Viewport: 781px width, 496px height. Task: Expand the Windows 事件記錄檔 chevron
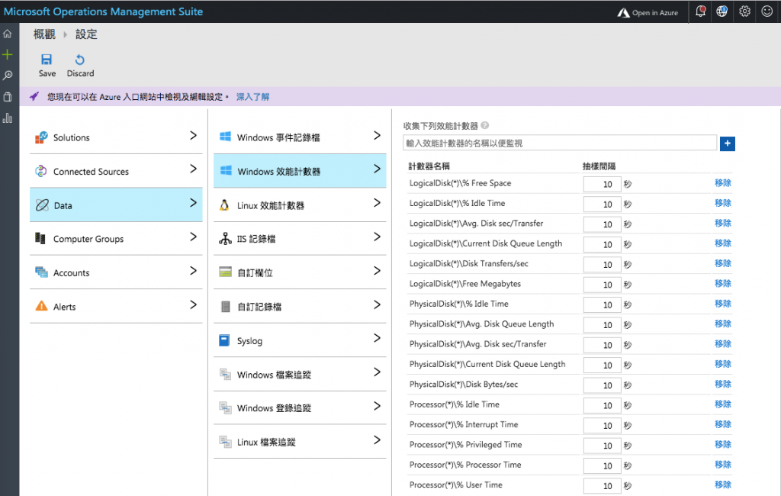[377, 136]
